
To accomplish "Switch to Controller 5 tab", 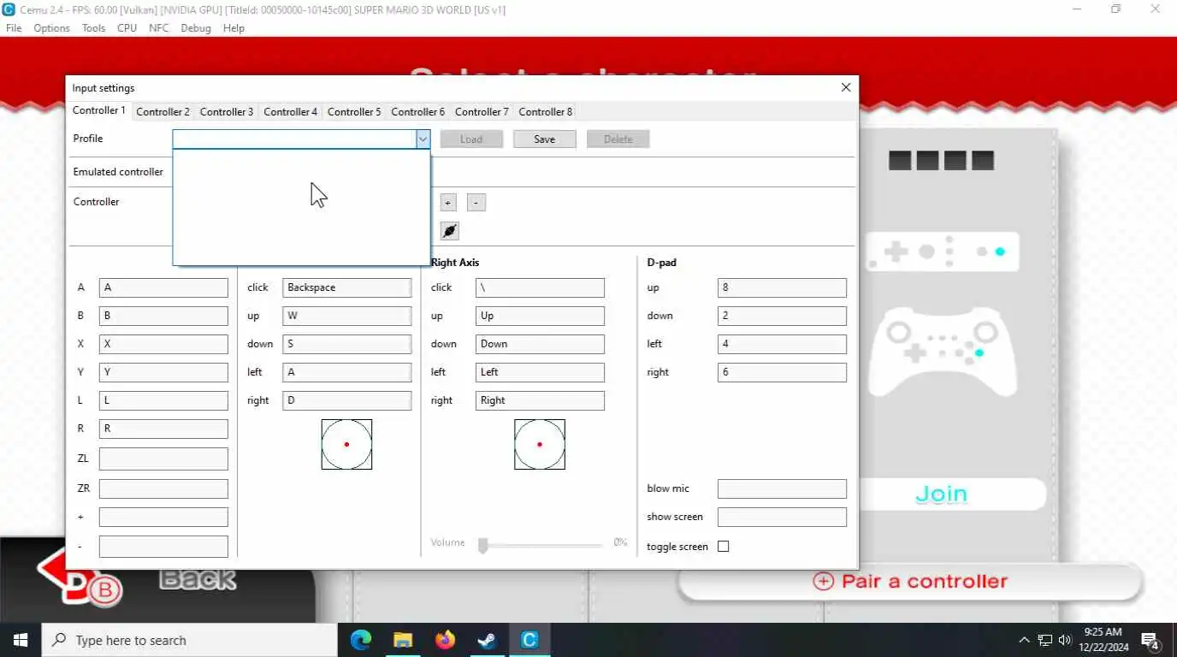I will 354,111.
